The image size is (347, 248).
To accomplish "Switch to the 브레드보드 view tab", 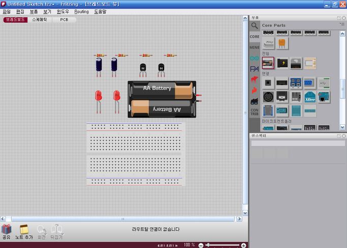I will (15, 20).
